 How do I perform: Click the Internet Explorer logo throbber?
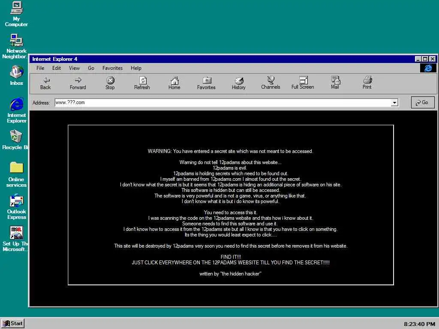click(x=428, y=68)
